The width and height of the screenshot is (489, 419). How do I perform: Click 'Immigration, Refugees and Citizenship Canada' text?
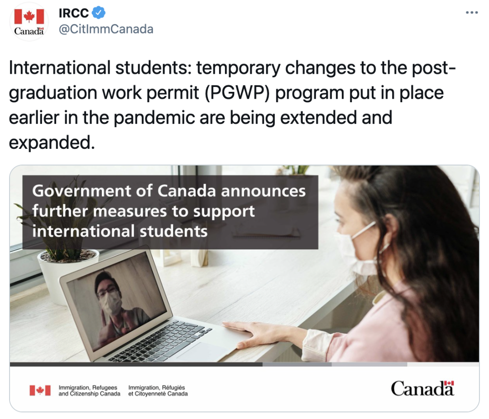[89, 390]
